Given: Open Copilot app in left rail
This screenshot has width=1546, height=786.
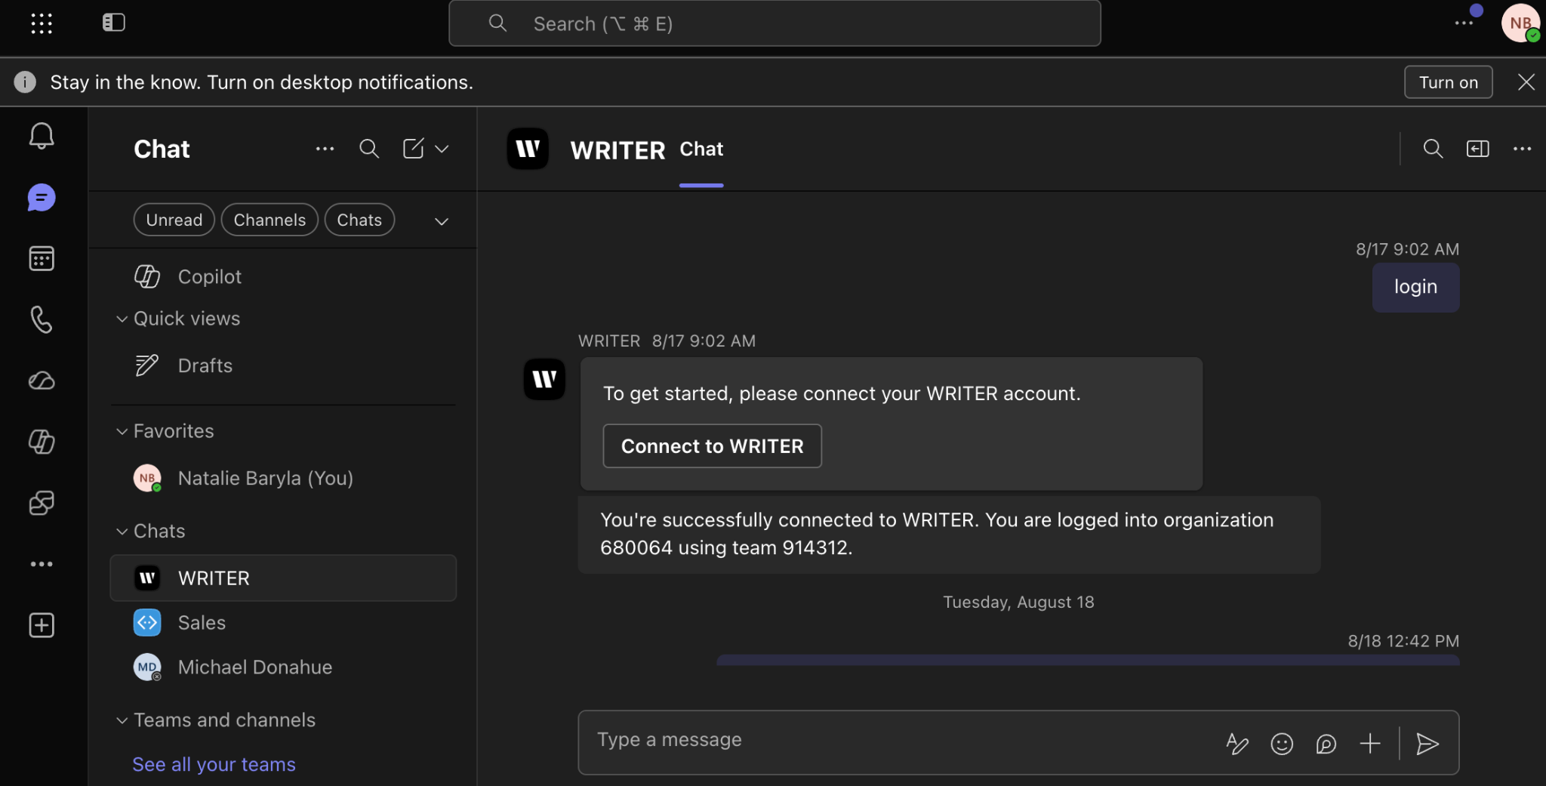Looking at the screenshot, I should coord(42,442).
